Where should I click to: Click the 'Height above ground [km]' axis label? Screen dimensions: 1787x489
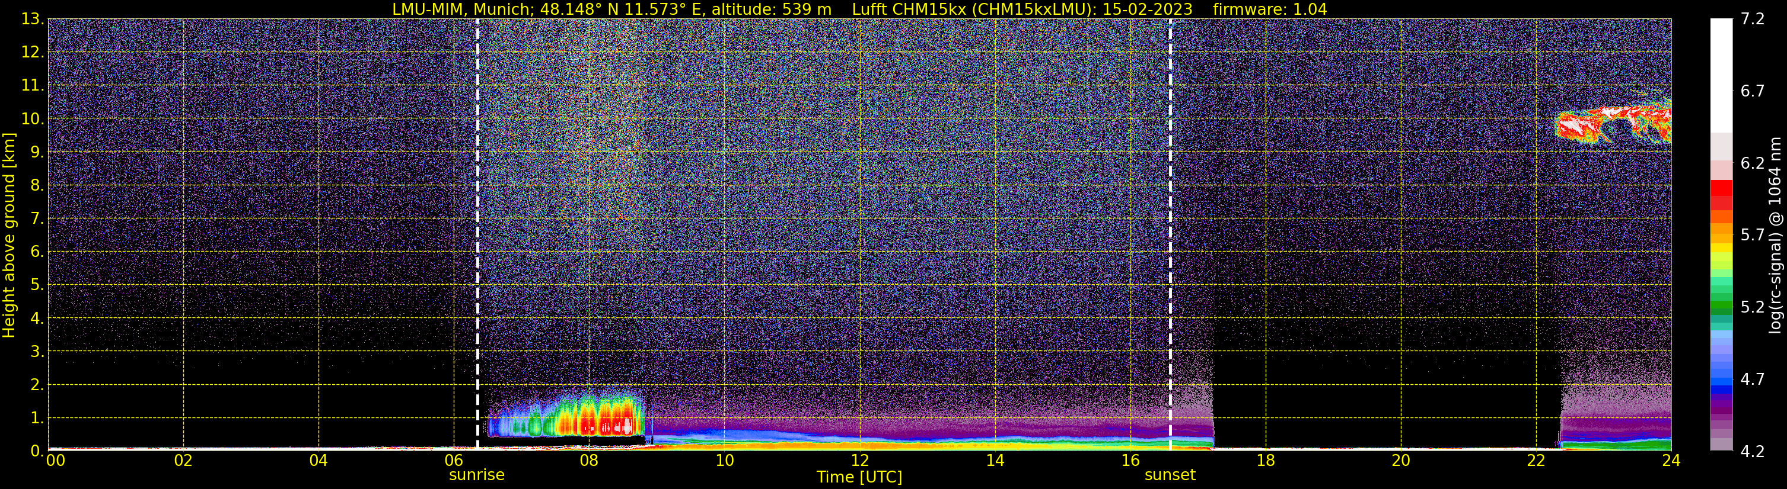(x=9, y=235)
